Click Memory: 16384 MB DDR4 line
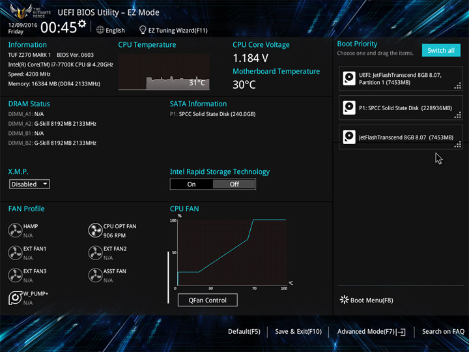The width and height of the screenshot is (469, 352). 54,84
